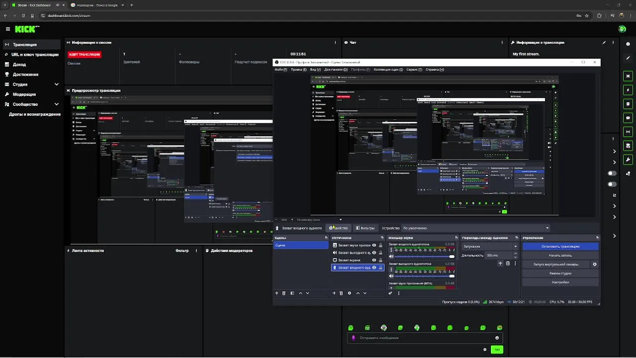This screenshot has height=358, width=636.
Task: Click the info icon in right sidebar
Action: [629, 44]
